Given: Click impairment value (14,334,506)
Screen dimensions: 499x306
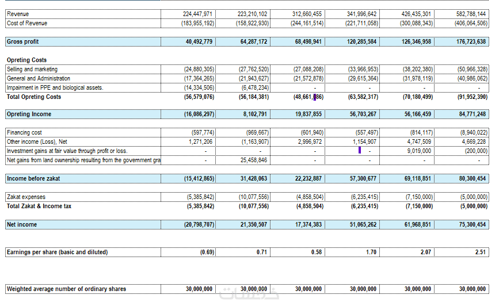Looking at the screenshot, I should [199, 88].
